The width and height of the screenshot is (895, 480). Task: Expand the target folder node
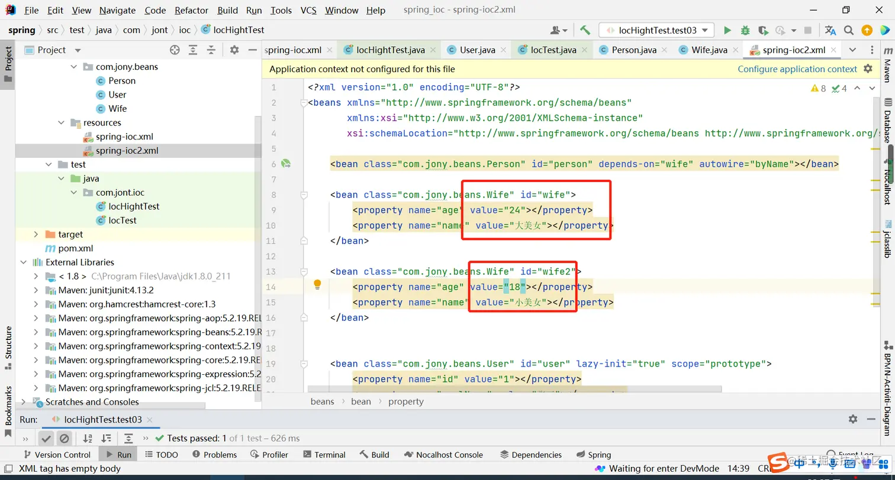(36, 235)
